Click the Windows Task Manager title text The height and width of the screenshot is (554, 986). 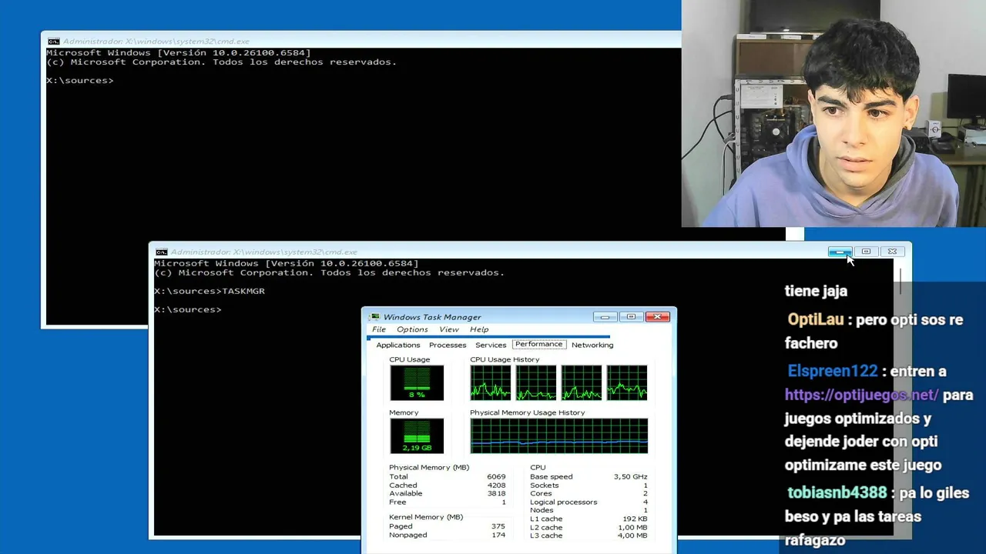click(432, 317)
